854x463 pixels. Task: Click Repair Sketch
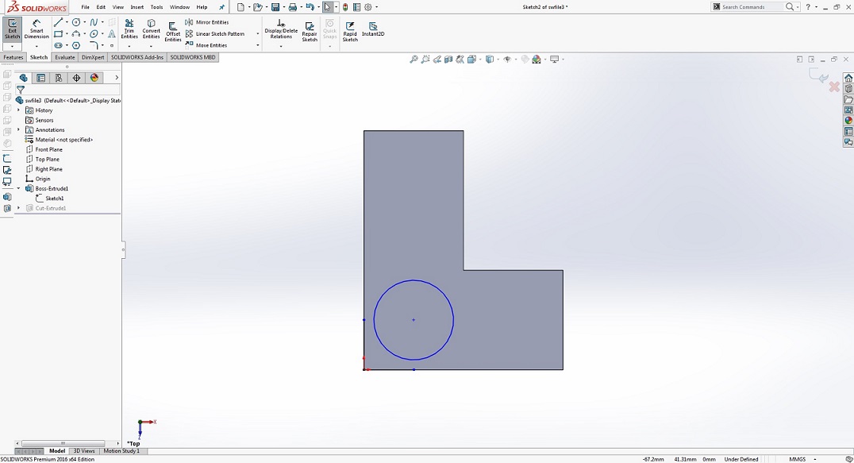point(310,32)
